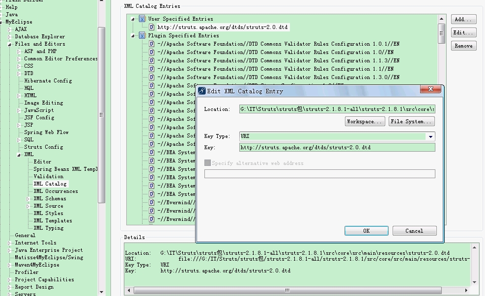Expand the JavaScript node

[x=19, y=110]
